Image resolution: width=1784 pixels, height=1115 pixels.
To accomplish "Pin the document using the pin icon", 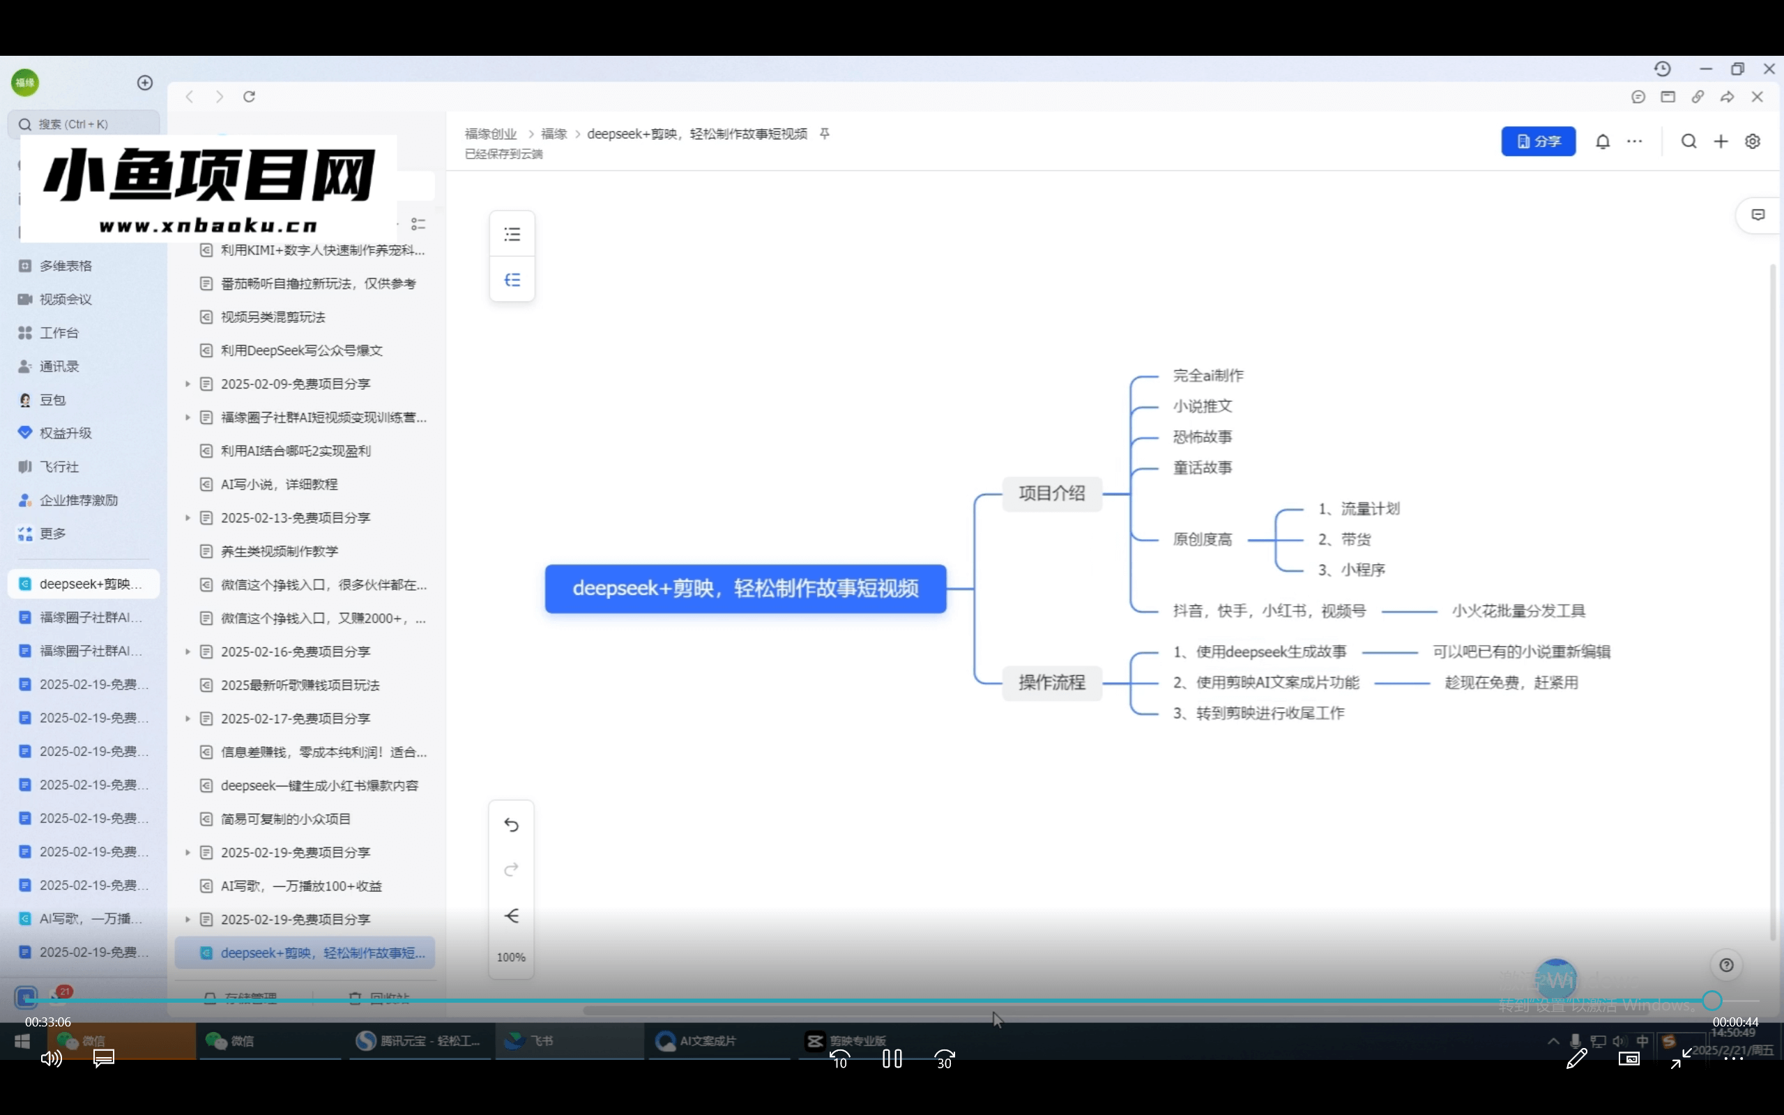I will pos(823,134).
